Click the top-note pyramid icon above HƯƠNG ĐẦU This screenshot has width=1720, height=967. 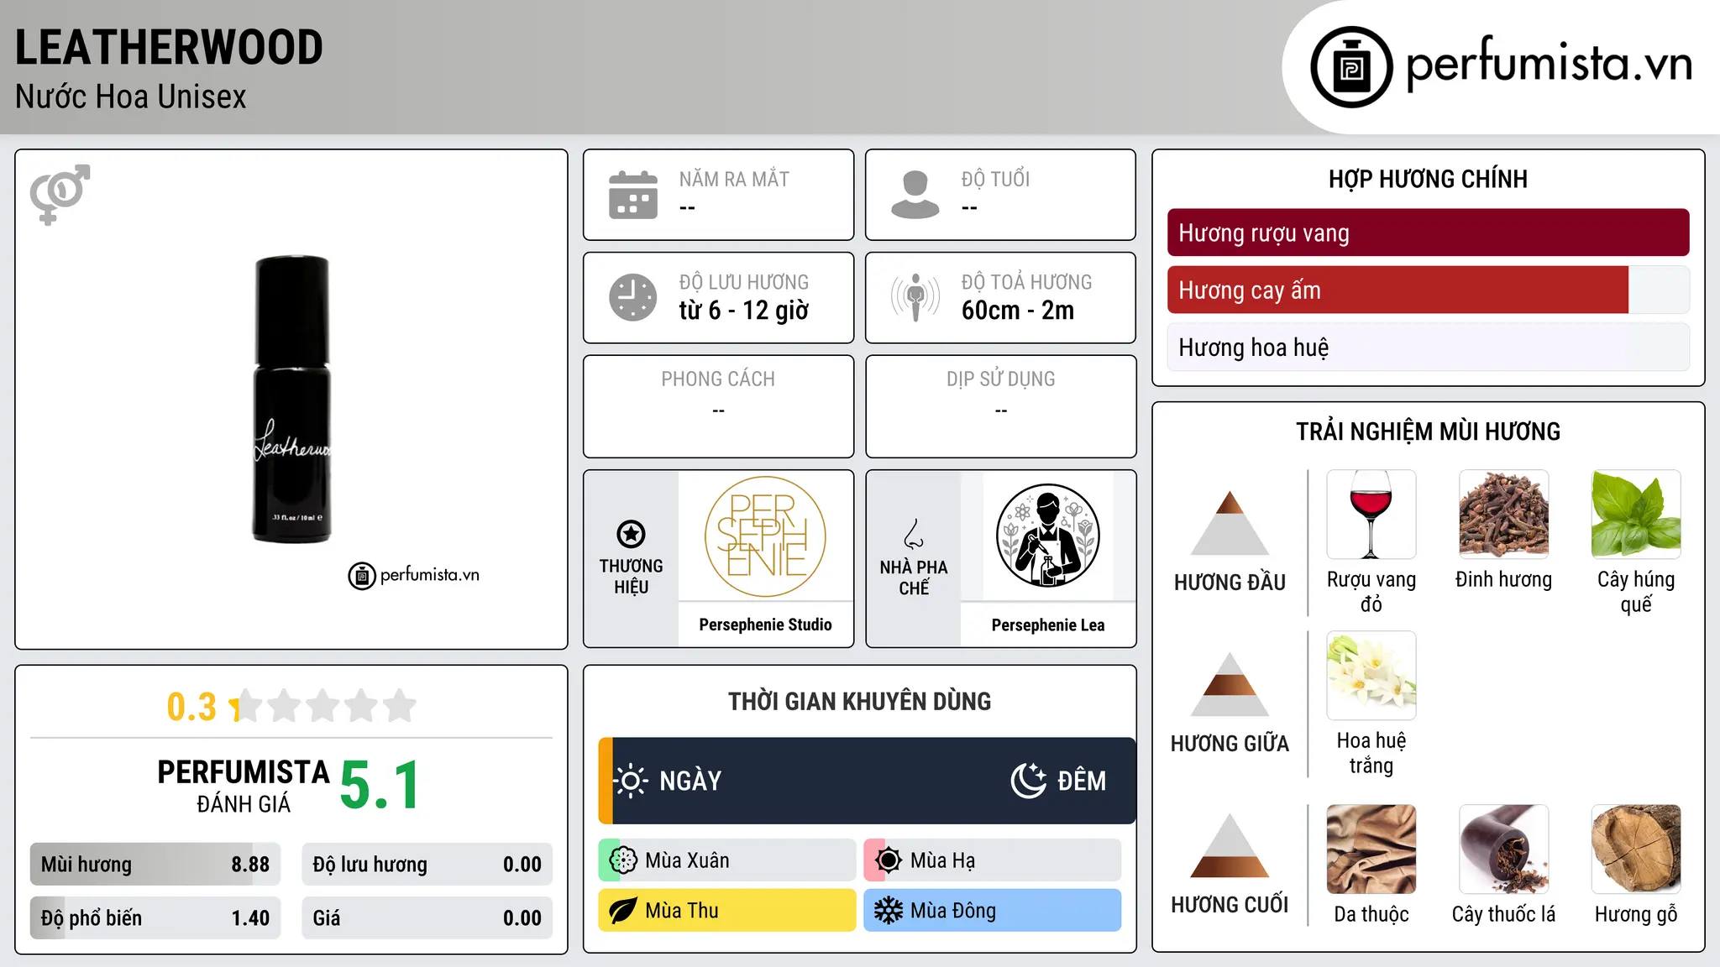coord(1230,523)
